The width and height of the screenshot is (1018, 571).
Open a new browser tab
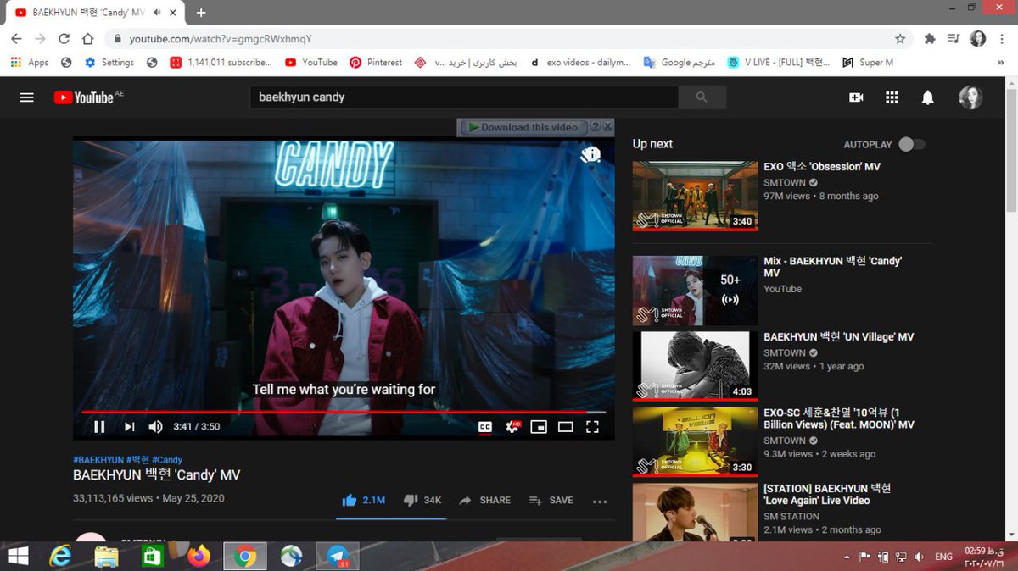201,13
